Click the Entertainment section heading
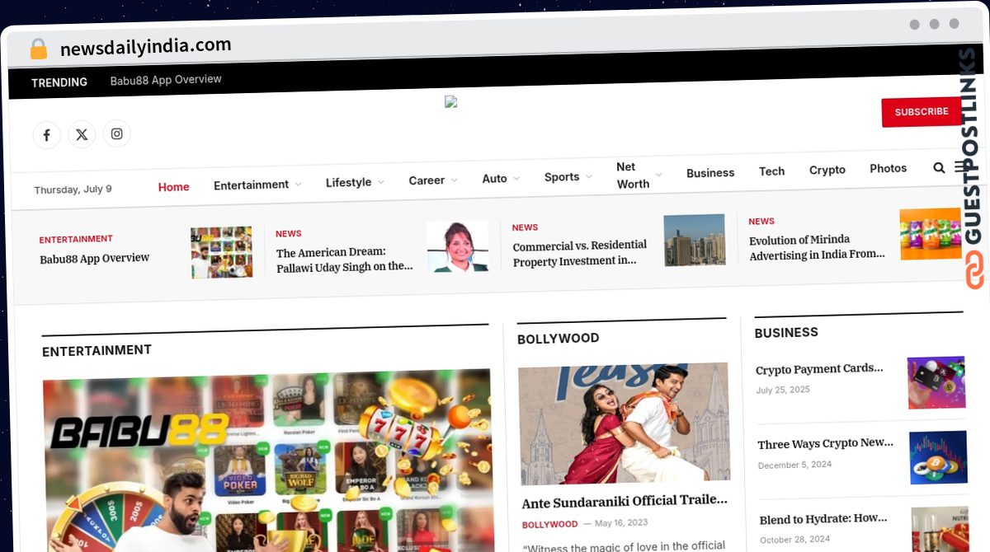Screen dimensions: 990x552 [97, 350]
